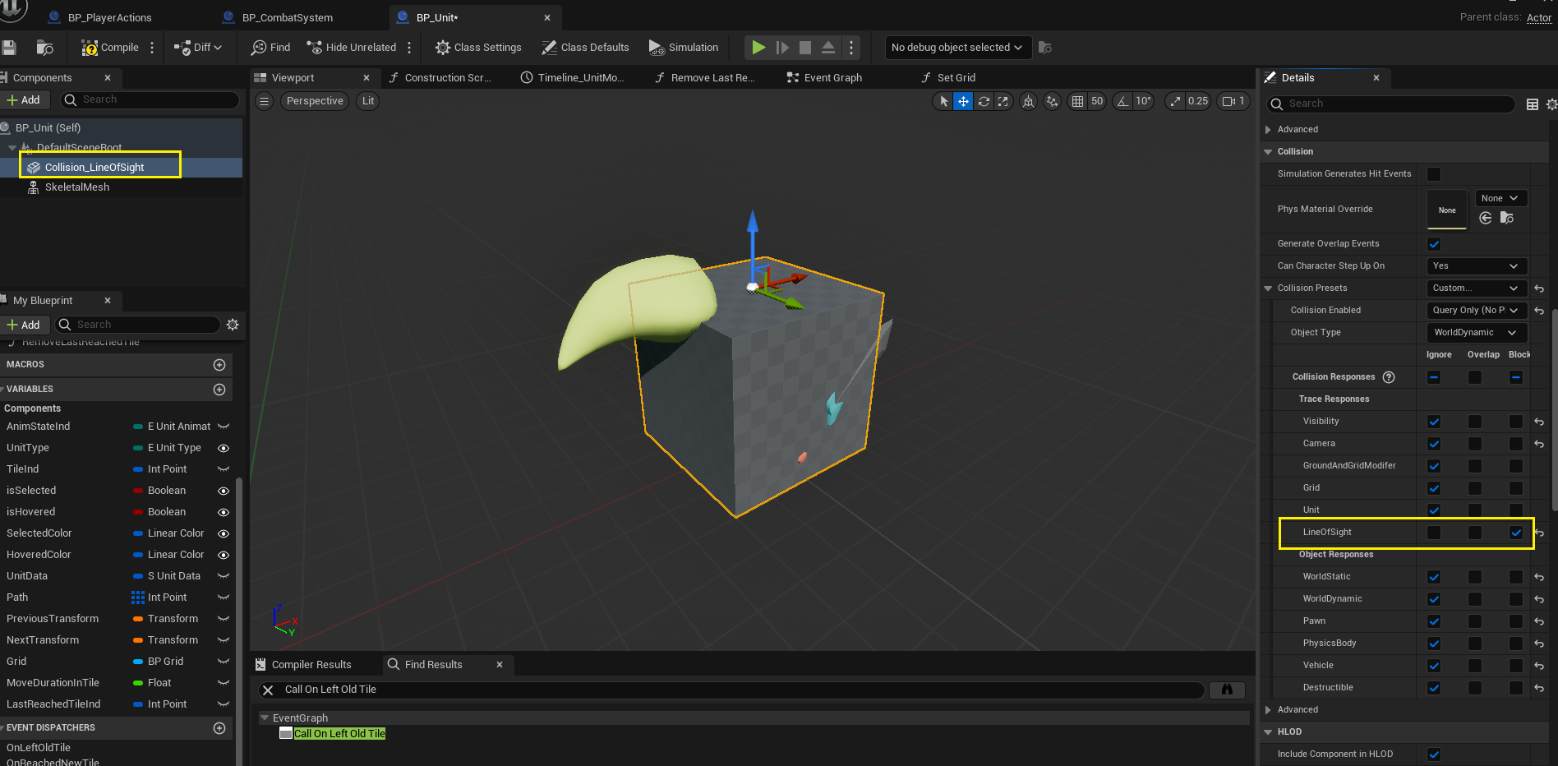The width and height of the screenshot is (1558, 766).
Task: Compile the blueprint
Action: (x=110, y=48)
